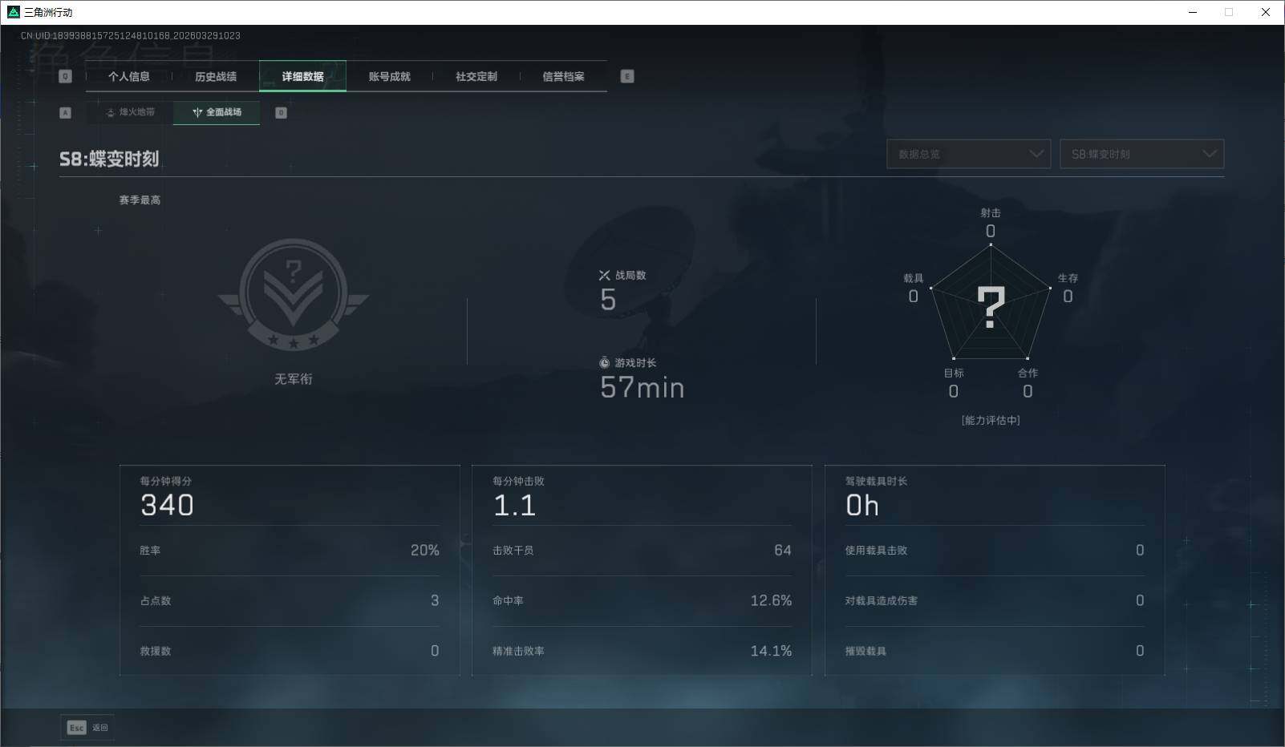Open the 个人信息 tab
1285x747 pixels.
pos(129,76)
